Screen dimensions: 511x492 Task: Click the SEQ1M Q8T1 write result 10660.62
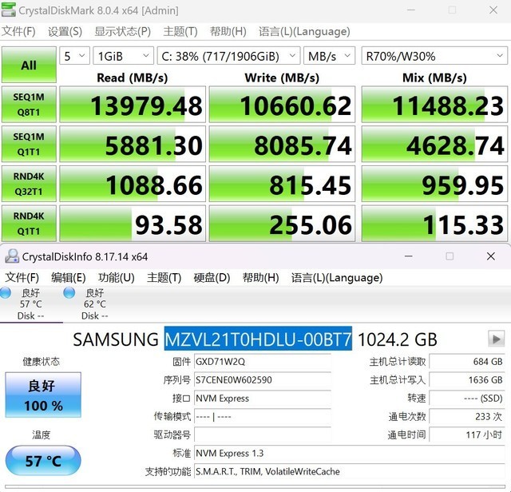click(282, 105)
